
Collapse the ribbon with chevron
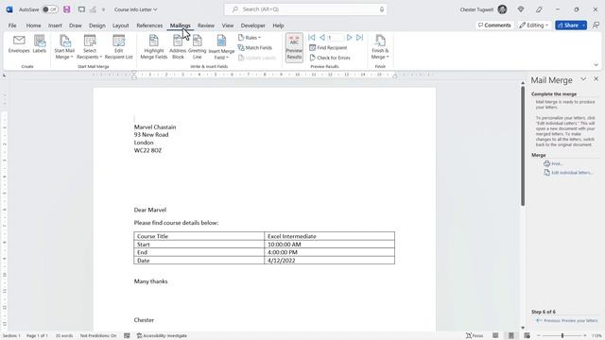click(596, 65)
